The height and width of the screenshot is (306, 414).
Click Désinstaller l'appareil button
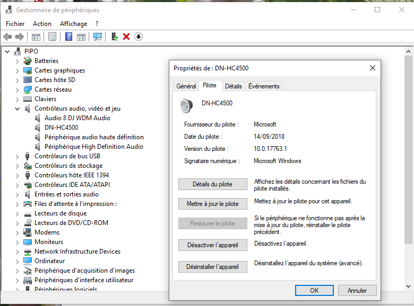click(212, 267)
